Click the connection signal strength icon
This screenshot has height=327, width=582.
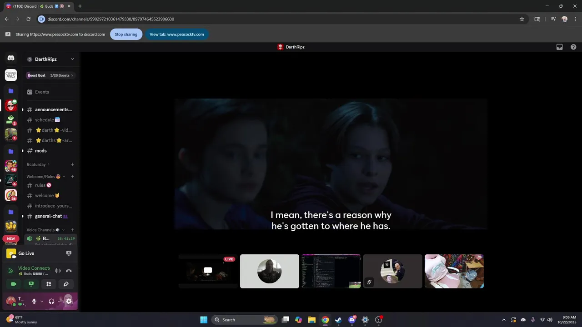pyautogui.click(x=11, y=271)
